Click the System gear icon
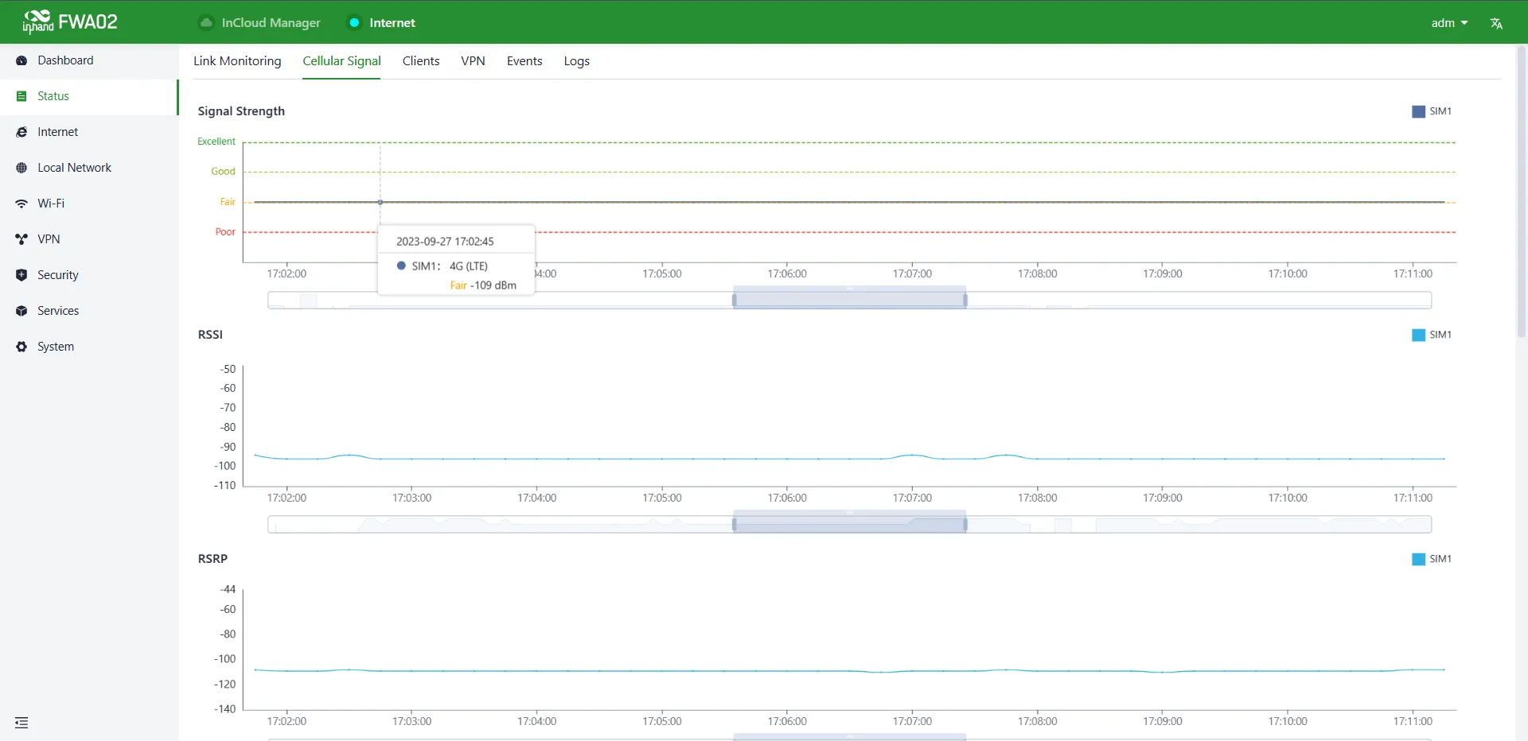 (21, 347)
